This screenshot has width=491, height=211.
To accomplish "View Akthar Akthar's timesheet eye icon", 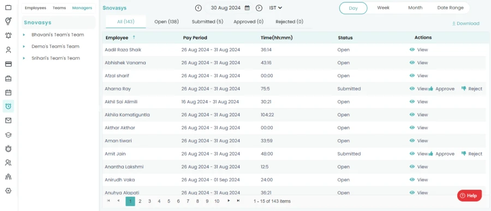I will [x=412, y=128].
